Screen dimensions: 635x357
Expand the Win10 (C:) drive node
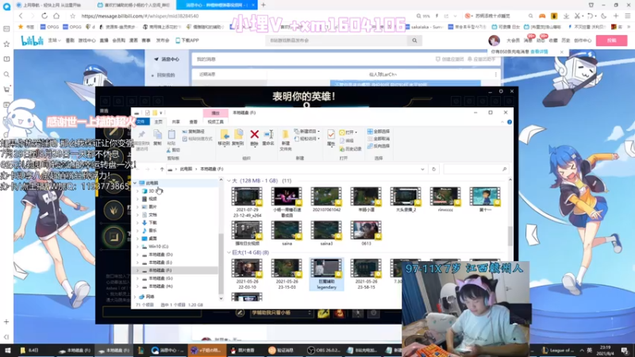click(137, 247)
